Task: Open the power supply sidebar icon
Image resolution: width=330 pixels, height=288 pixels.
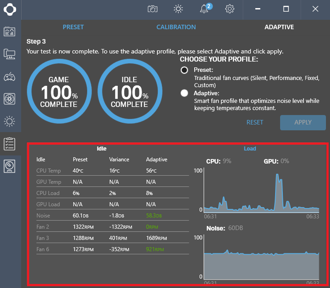Action: click(9, 166)
